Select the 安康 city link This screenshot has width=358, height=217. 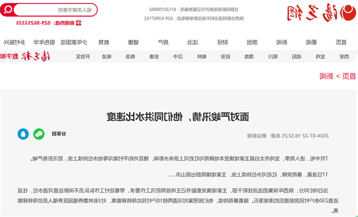[x=154, y=57]
